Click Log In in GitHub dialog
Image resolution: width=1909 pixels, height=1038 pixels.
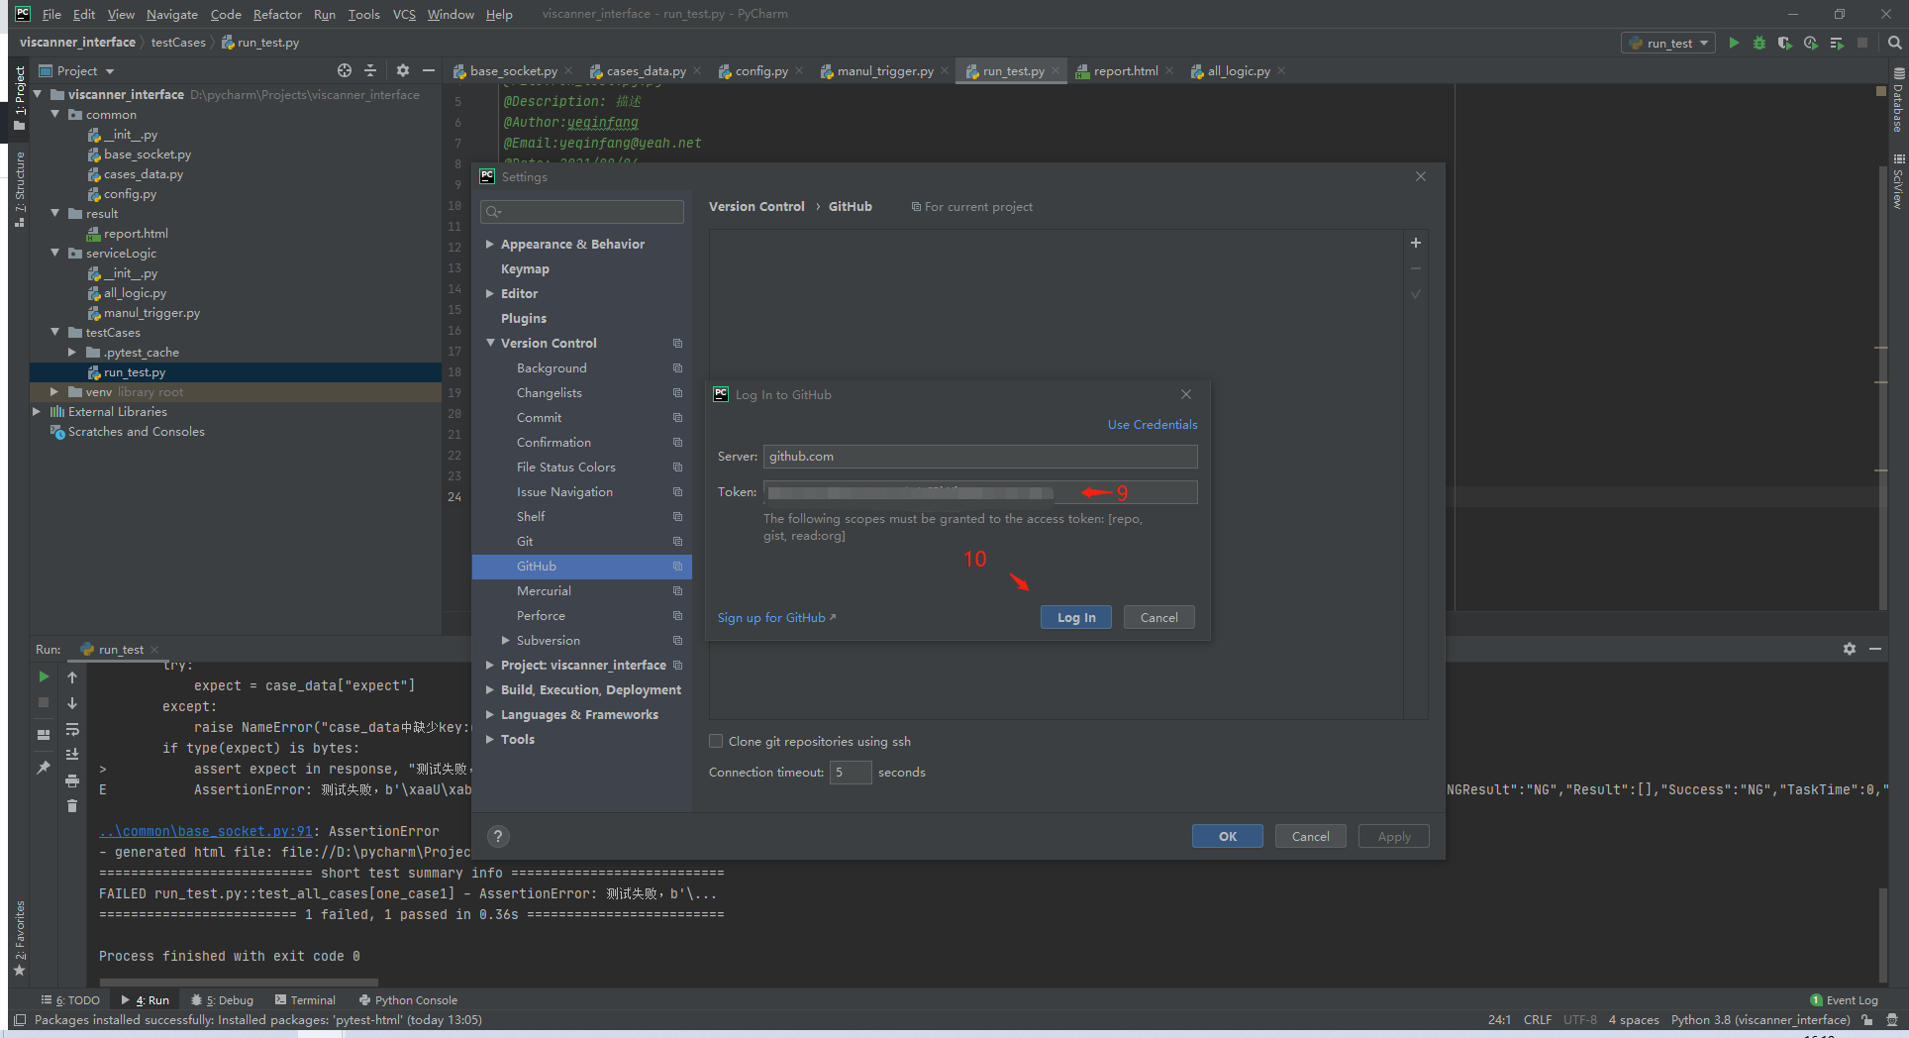(x=1076, y=617)
